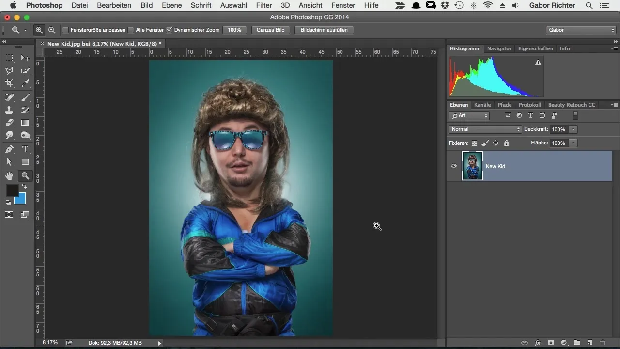This screenshot has width=620, height=349.
Task: Select the Brush tool
Action: 25,97
